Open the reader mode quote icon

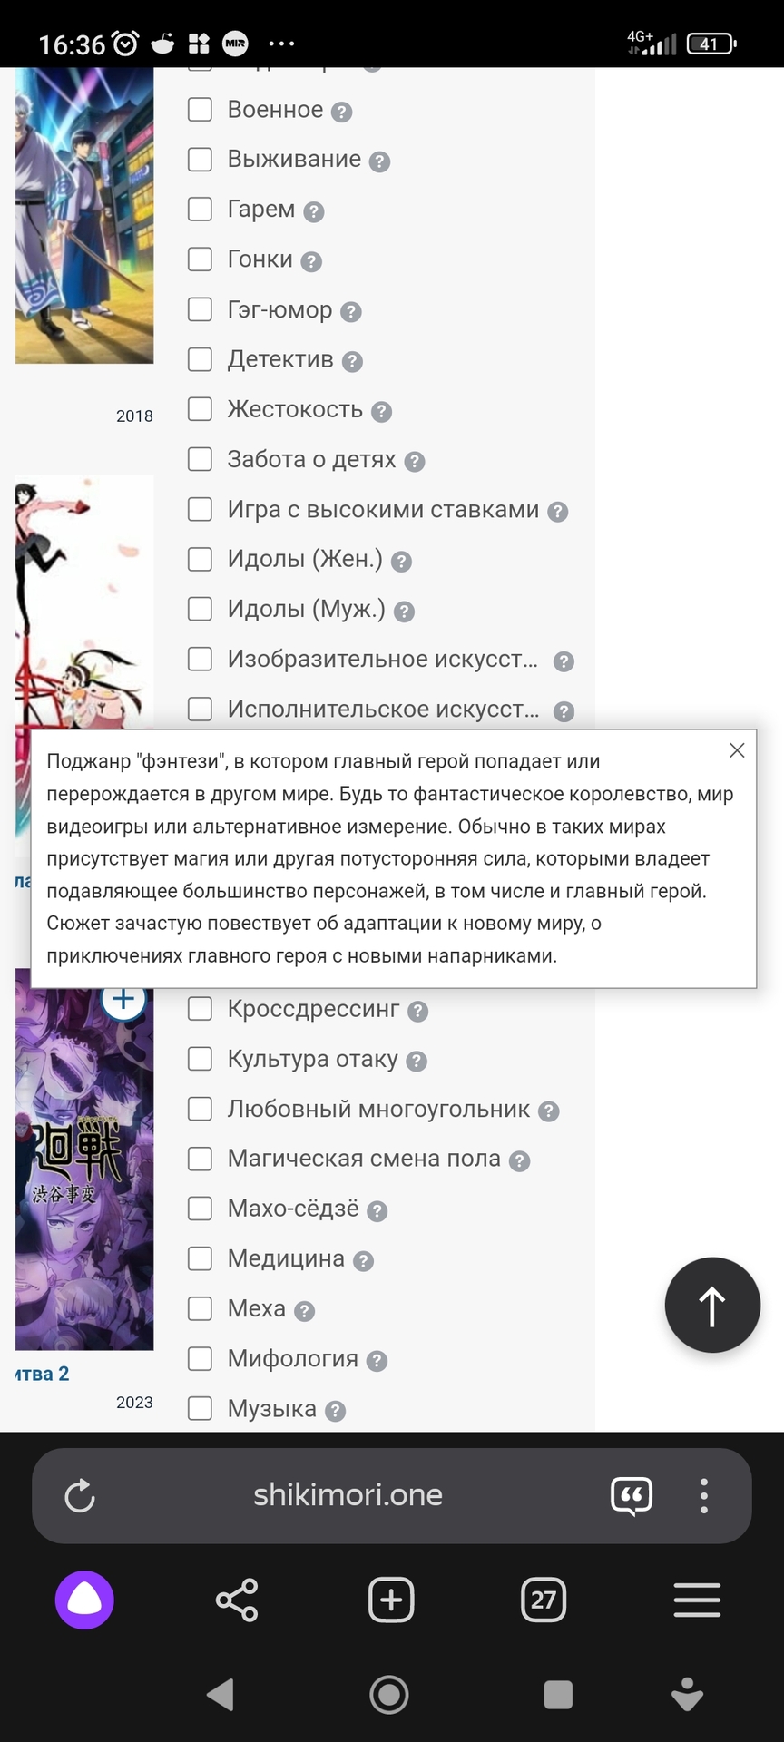coord(632,1496)
